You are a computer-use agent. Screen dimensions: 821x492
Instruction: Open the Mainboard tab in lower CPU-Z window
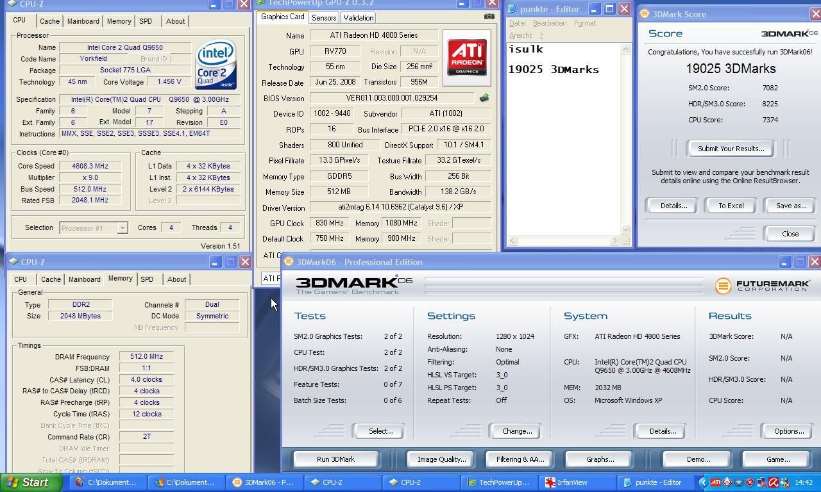tap(85, 279)
